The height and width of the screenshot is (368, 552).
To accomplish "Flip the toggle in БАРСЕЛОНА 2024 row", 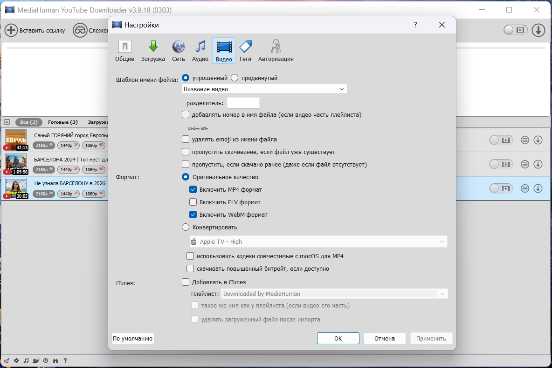I will click(x=501, y=164).
